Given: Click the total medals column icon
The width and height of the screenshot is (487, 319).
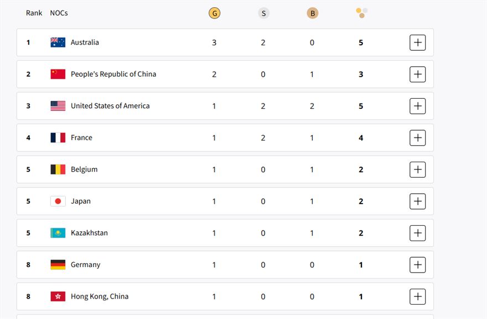Looking at the screenshot, I should [361, 12].
